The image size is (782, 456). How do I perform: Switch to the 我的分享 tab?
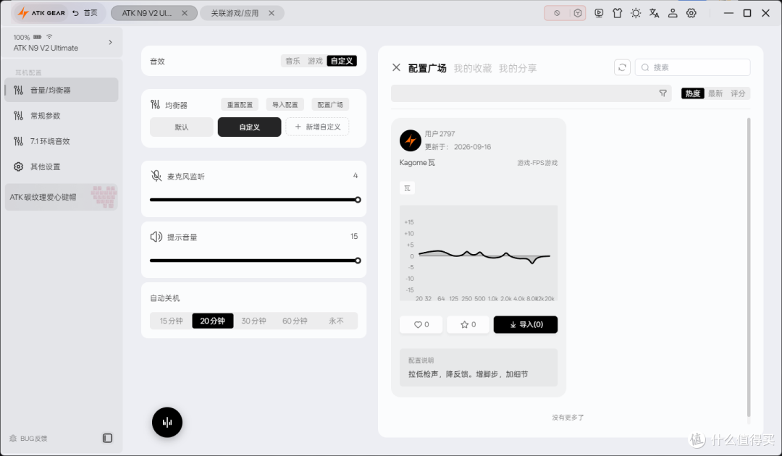518,68
